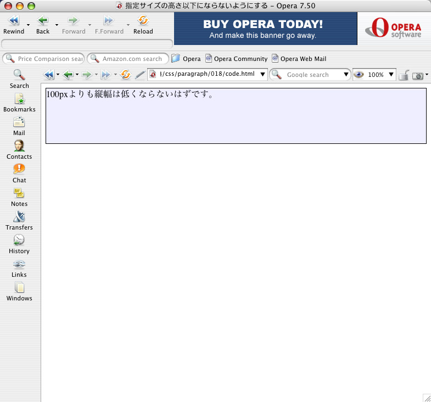Screen dimensions: 431x402
Task: Open the 100% zoom level dropdown
Action: [391, 75]
